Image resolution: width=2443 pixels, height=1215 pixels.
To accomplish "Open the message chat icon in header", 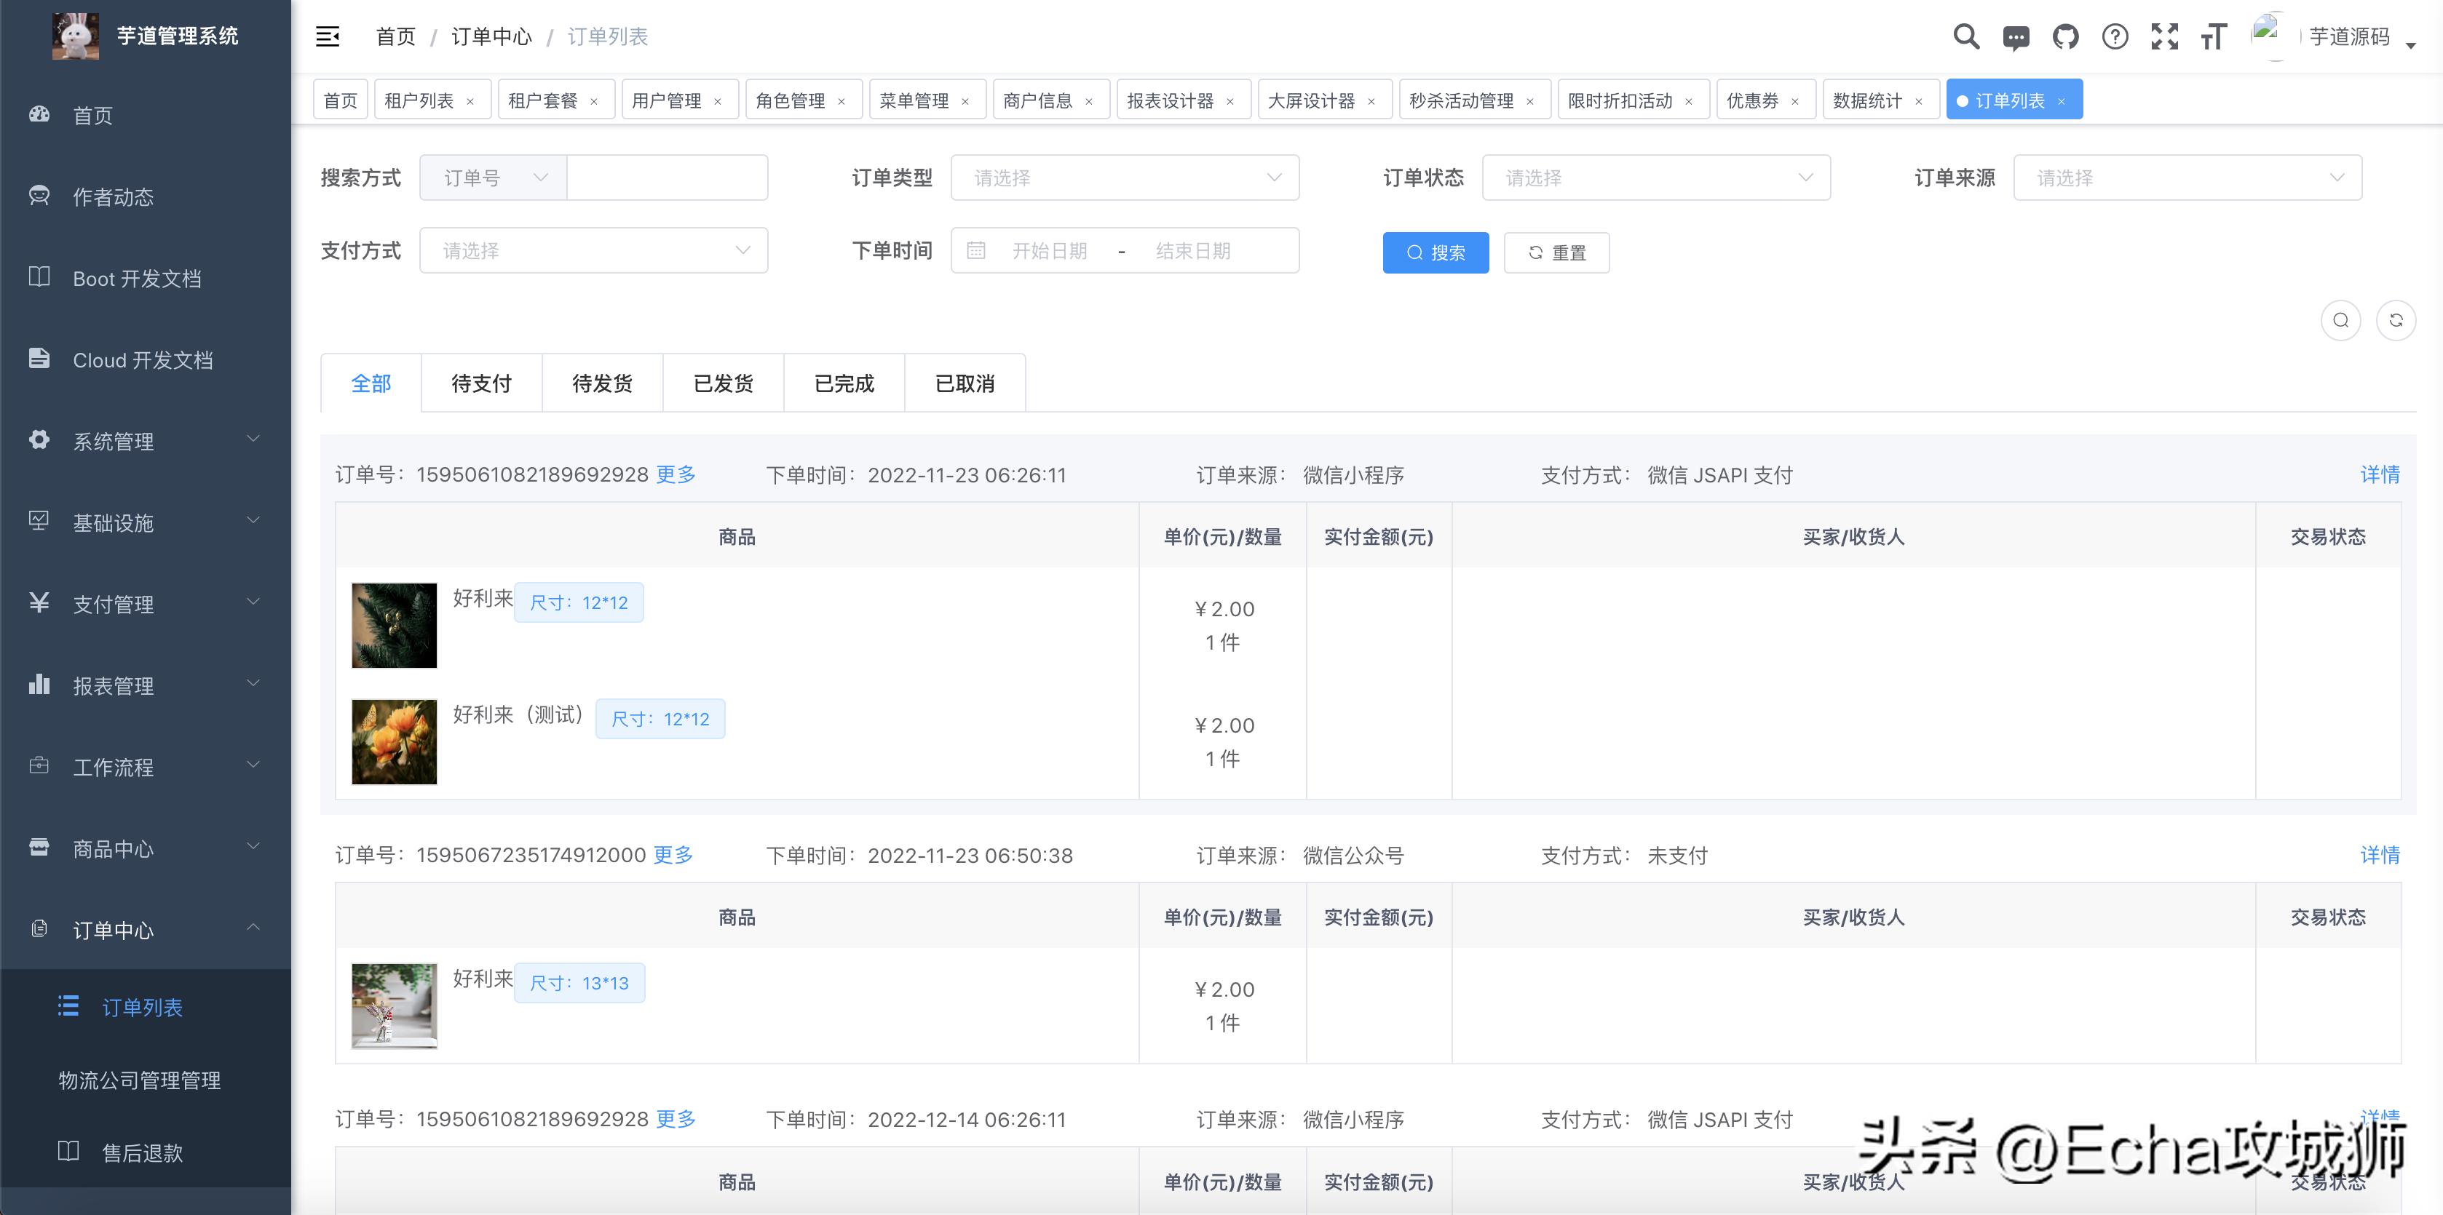I will [x=2015, y=36].
